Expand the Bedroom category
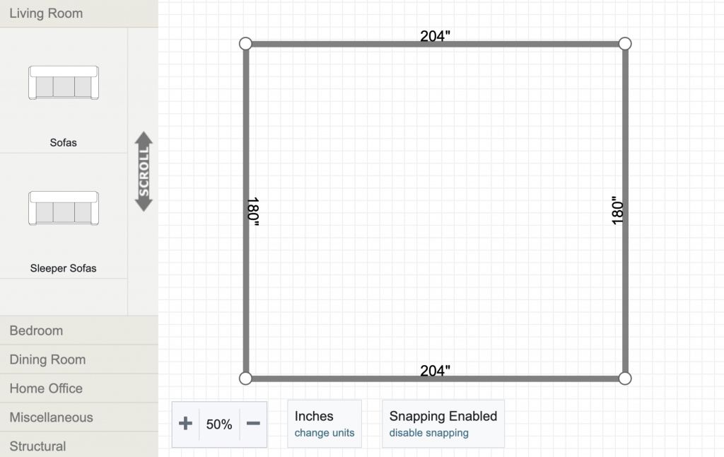The image size is (724, 457). (36, 330)
